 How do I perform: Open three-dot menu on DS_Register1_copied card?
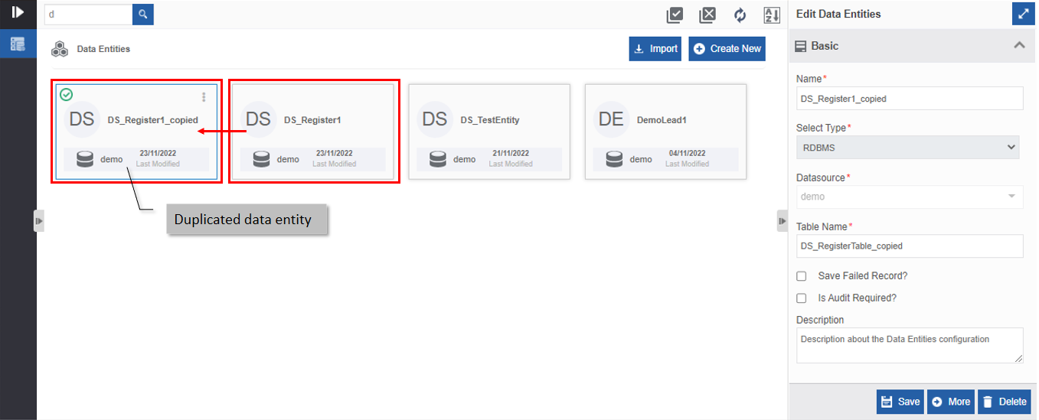point(204,97)
